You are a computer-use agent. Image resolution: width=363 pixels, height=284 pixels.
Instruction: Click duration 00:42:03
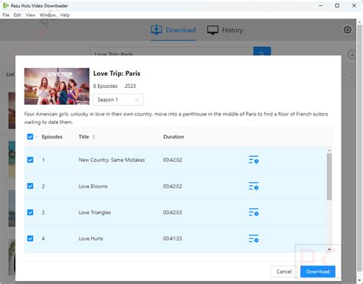pos(172,212)
